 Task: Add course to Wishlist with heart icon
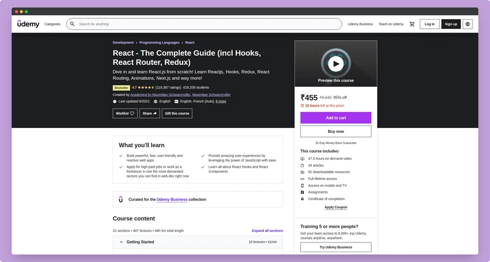125,113
